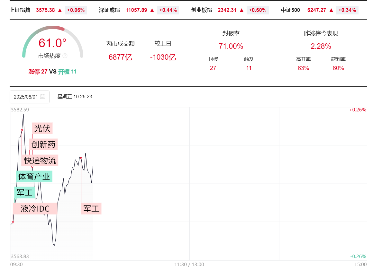Click the up arrow beside 创业板指 value

241,10
